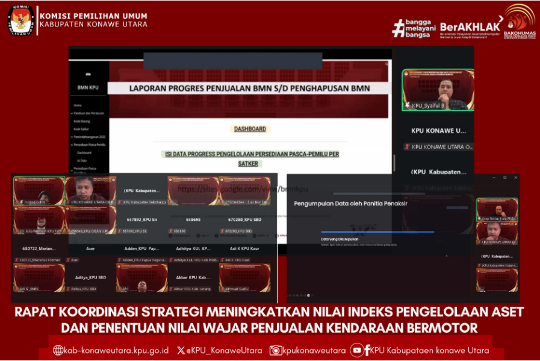Select the KPU_Syaiful B video thumbnail
This screenshot has width=540, height=361.
pyautogui.click(x=438, y=90)
